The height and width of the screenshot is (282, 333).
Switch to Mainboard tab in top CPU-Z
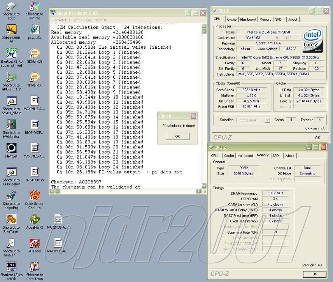coord(248,19)
